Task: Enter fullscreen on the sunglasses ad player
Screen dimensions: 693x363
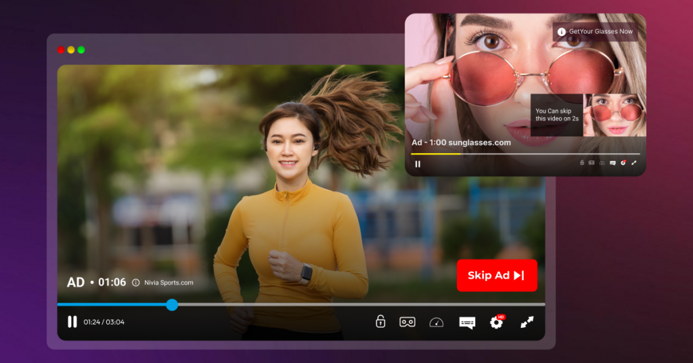Action: click(x=634, y=163)
